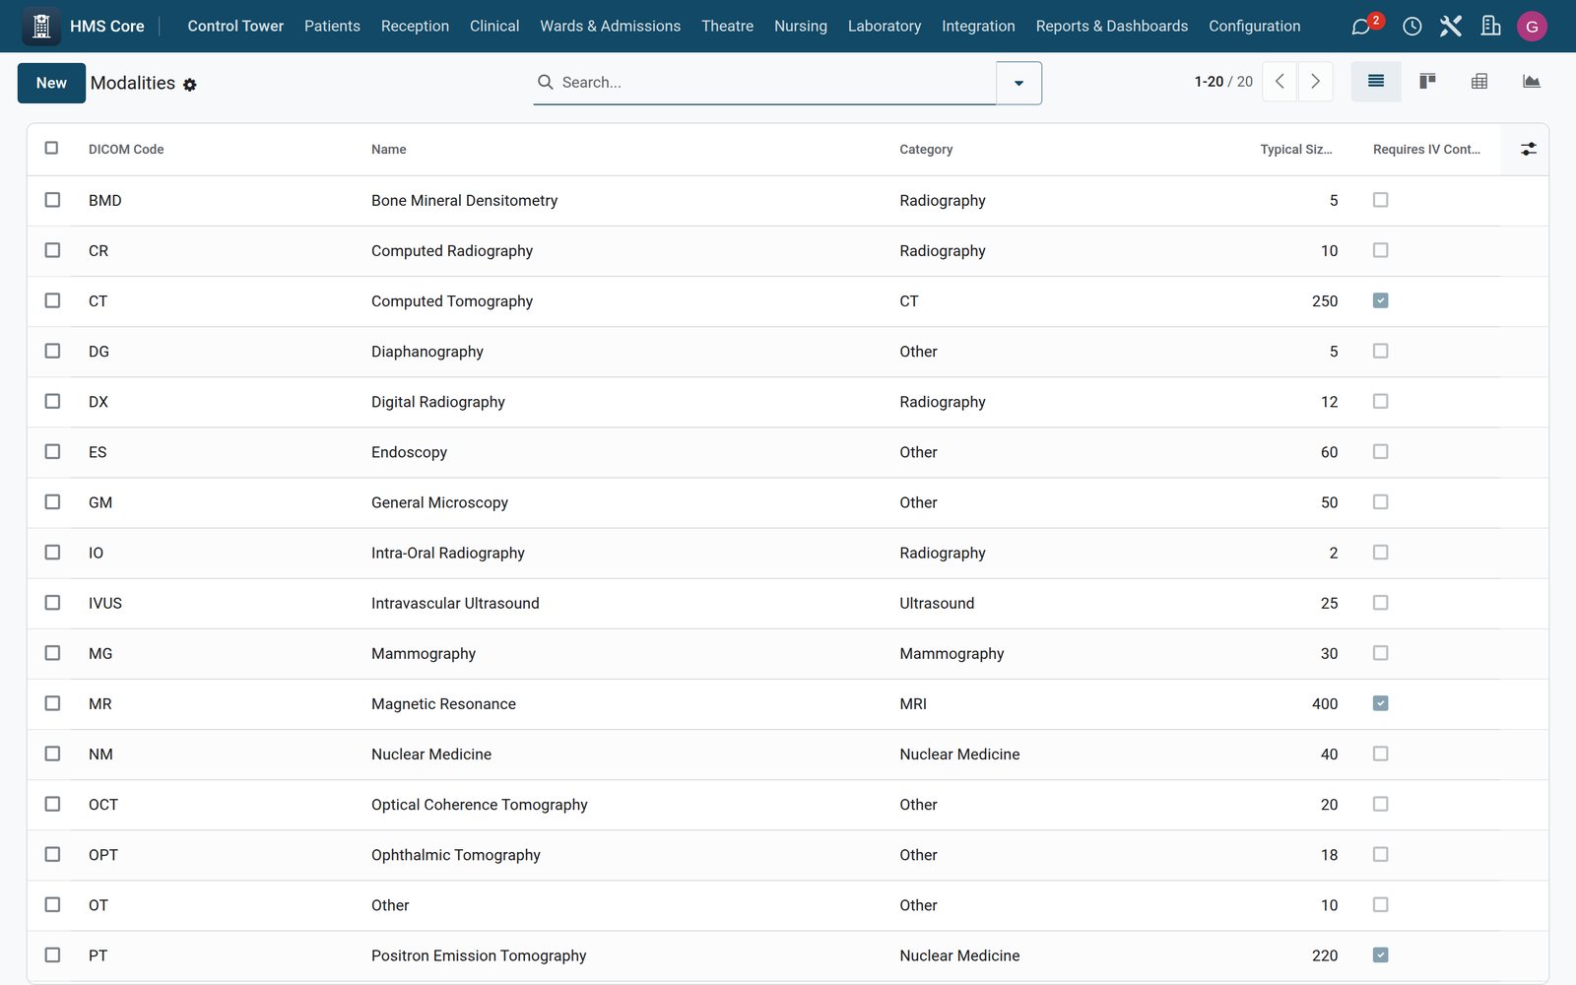
Task: Sort by Category column header
Action: (x=926, y=150)
